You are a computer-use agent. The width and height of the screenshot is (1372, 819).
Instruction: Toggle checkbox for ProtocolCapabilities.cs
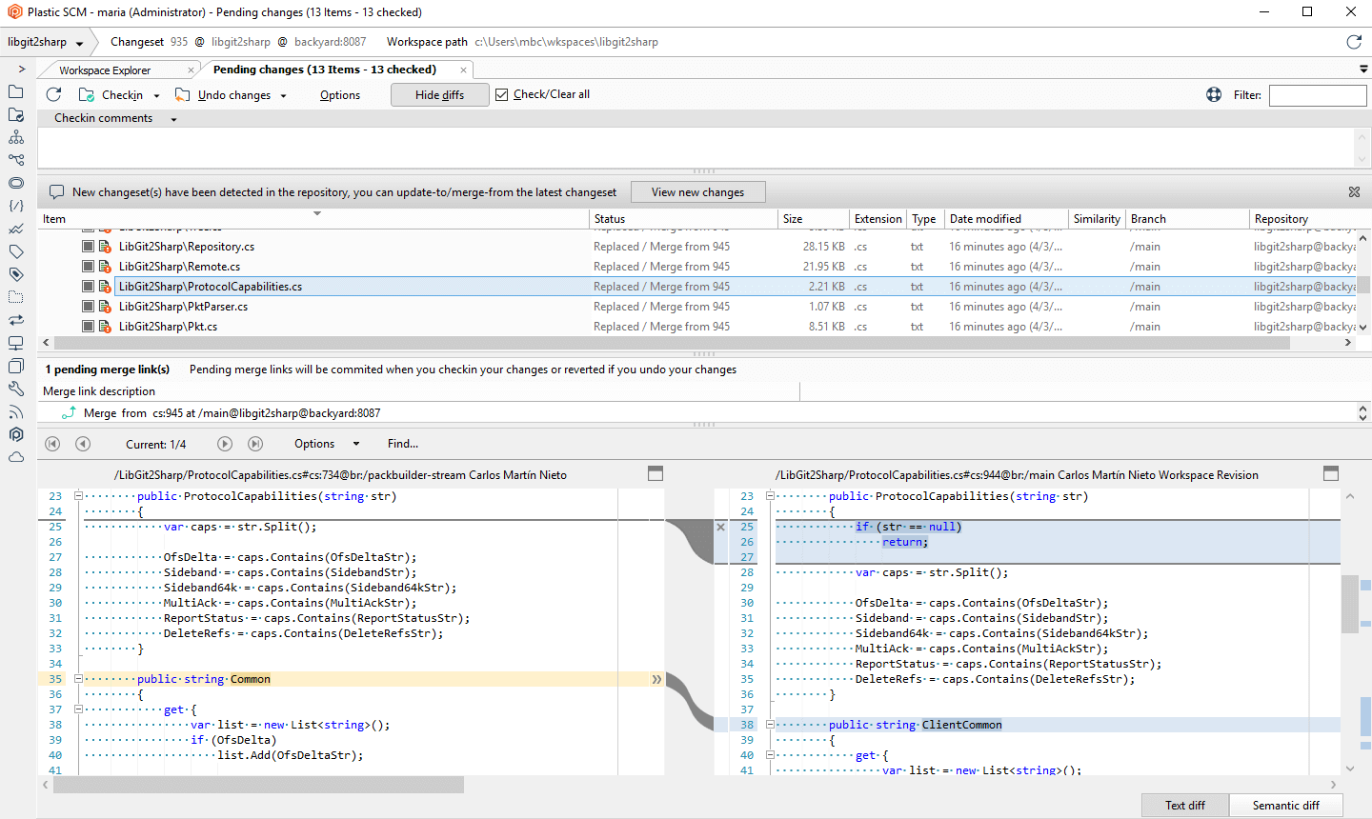click(x=88, y=287)
